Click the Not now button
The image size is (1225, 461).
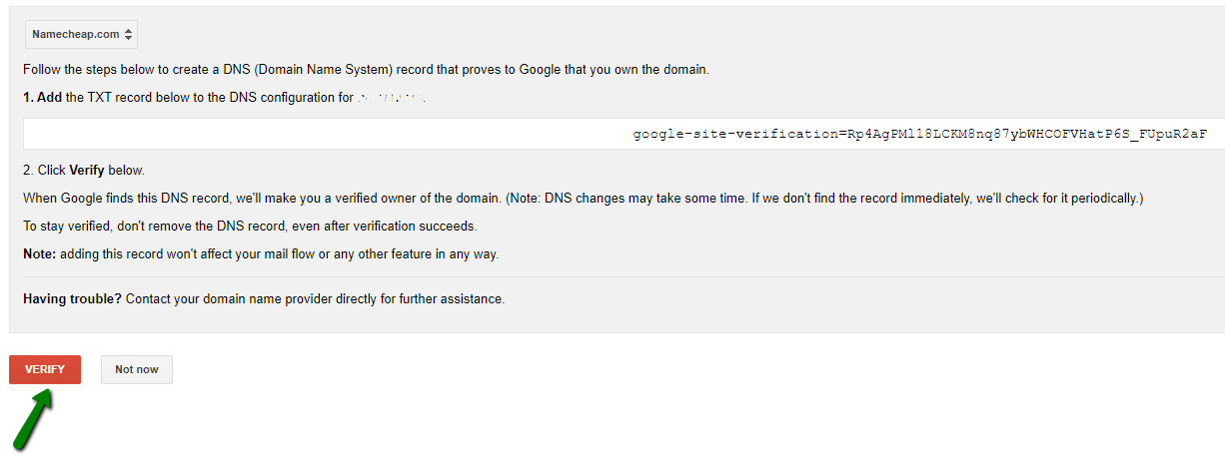(x=137, y=369)
